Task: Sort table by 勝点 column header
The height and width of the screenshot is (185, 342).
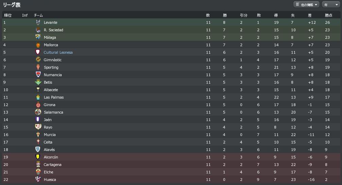Action: click(x=328, y=15)
